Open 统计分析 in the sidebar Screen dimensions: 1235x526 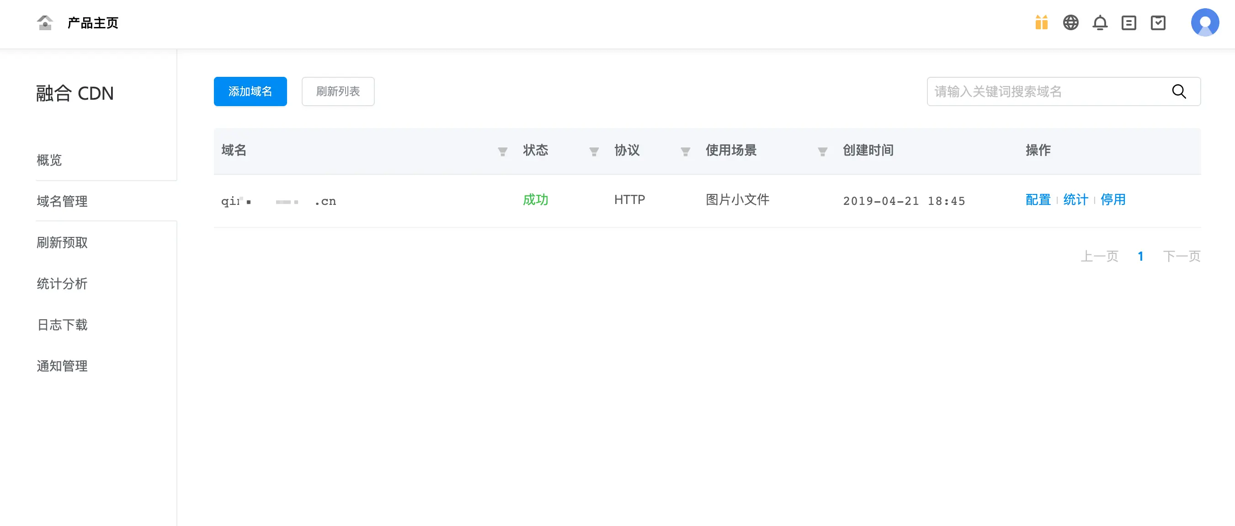click(62, 284)
